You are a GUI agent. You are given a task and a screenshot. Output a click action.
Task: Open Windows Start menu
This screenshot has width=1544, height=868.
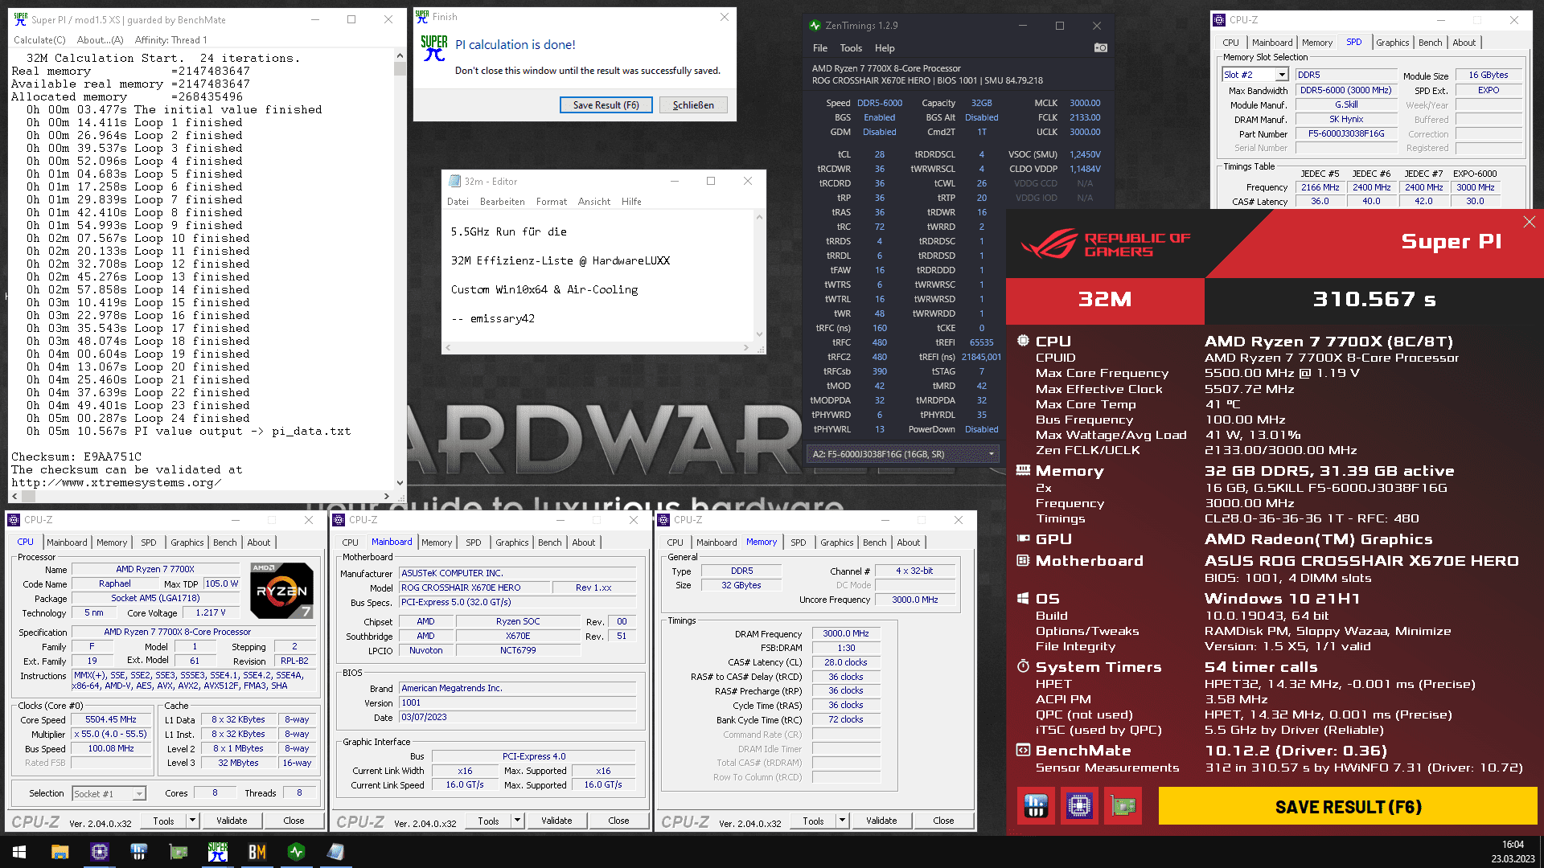point(19,852)
